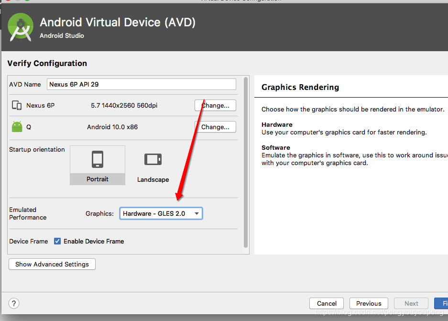Viewport: 448px width, 321px height.
Task: Click the 'Hardware' help heading
Action: coord(277,125)
